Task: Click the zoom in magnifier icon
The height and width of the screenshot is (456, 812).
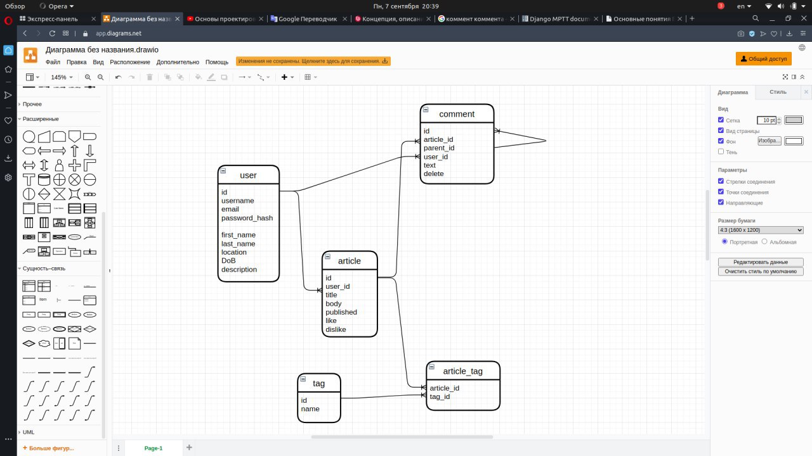Action: coord(88,77)
